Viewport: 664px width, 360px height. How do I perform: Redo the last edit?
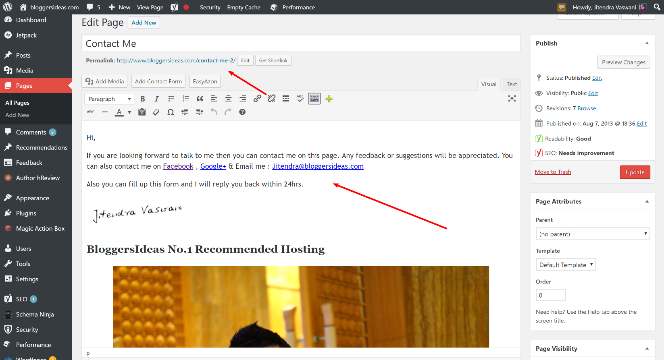(x=228, y=112)
